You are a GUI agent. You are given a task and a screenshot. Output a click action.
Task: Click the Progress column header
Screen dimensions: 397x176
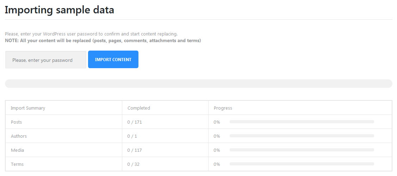click(x=223, y=108)
